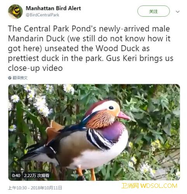Viewport: 187px width, 194px height.
Task: Open the Manhattan Bird Alert display name
Action: point(53,8)
